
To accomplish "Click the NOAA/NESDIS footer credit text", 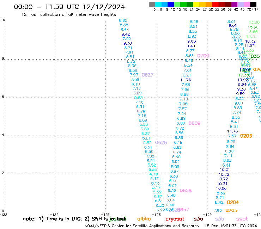I will point(142,226).
